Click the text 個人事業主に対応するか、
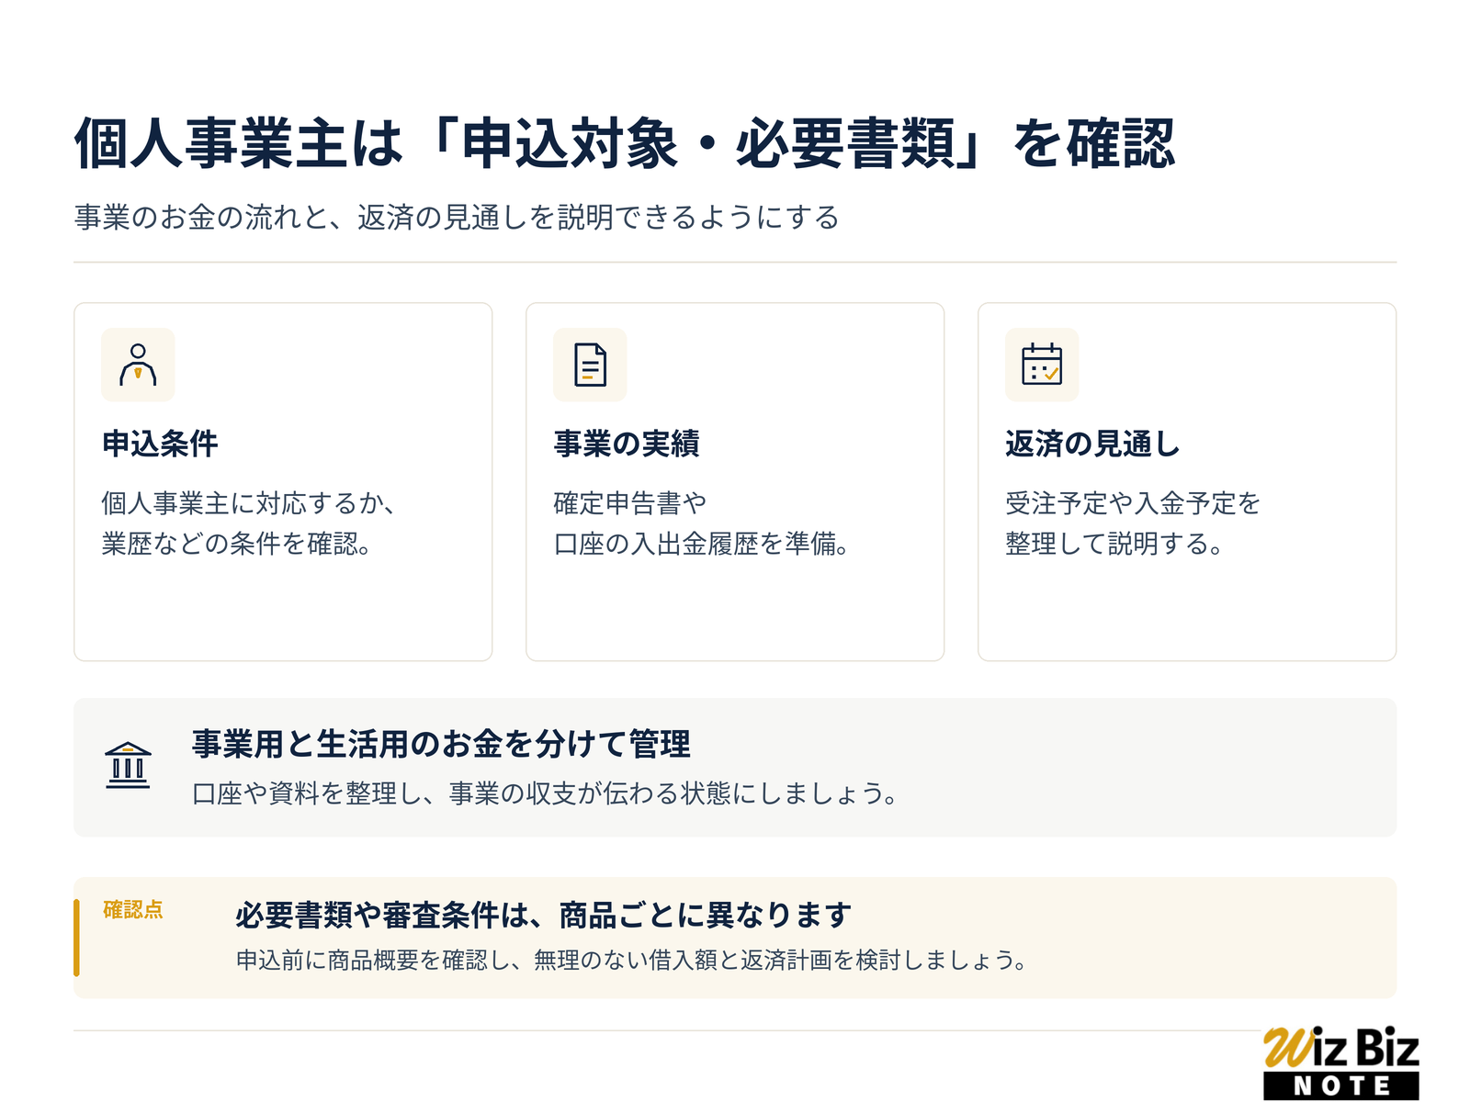1470x1102 pixels. [249, 503]
